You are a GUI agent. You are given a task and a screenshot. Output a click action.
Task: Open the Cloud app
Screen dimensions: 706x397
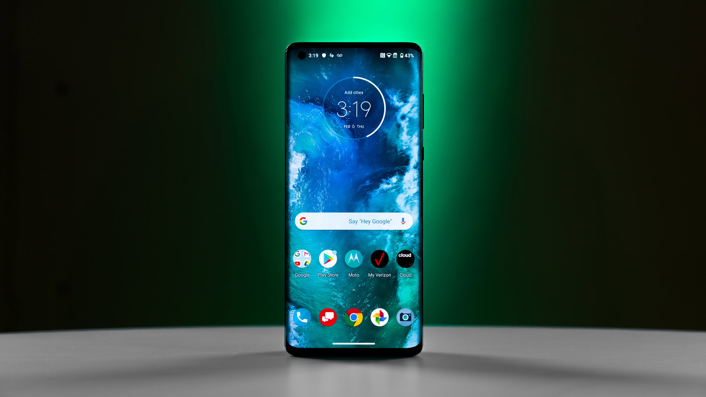coord(404,258)
